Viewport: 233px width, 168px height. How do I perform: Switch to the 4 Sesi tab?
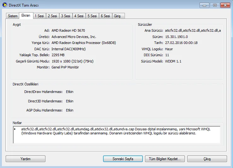tap(79, 16)
